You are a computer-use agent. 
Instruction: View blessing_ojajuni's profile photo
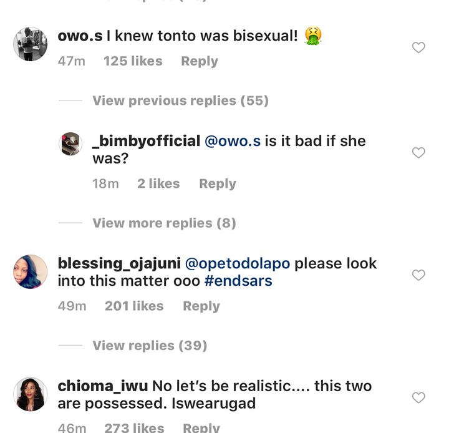30,272
